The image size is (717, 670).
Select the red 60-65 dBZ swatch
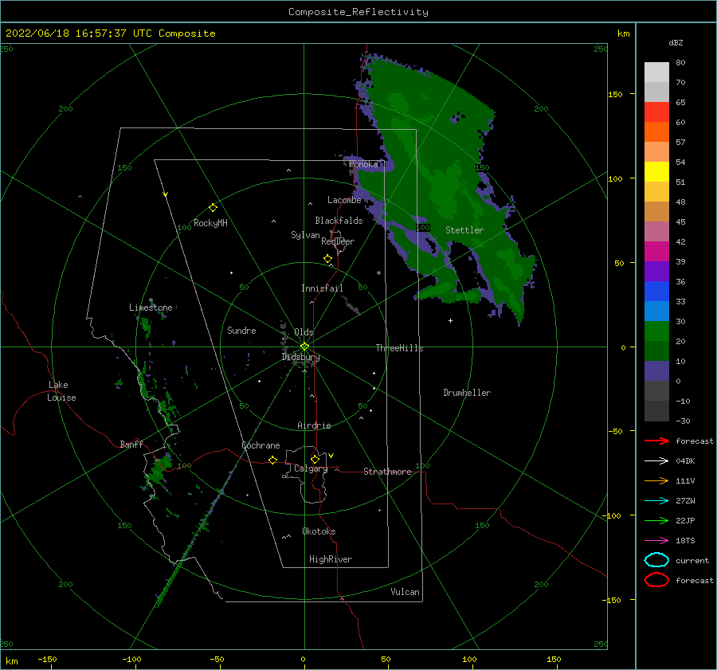point(656,112)
